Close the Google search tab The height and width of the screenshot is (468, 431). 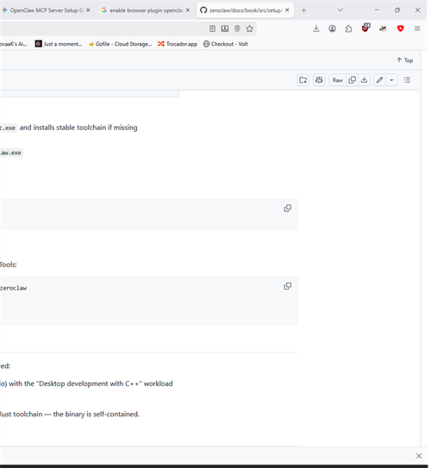coord(187,10)
